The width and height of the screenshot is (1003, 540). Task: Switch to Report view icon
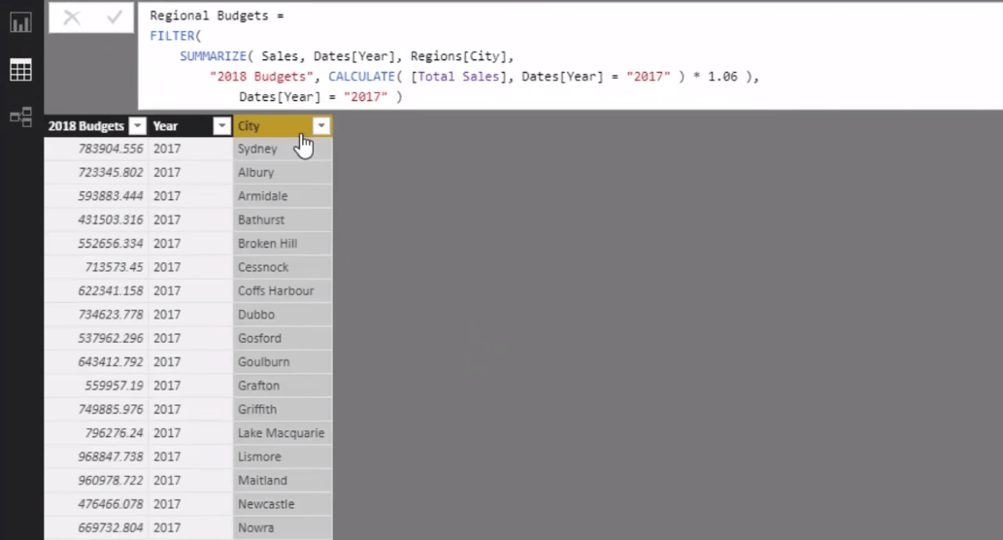20,23
